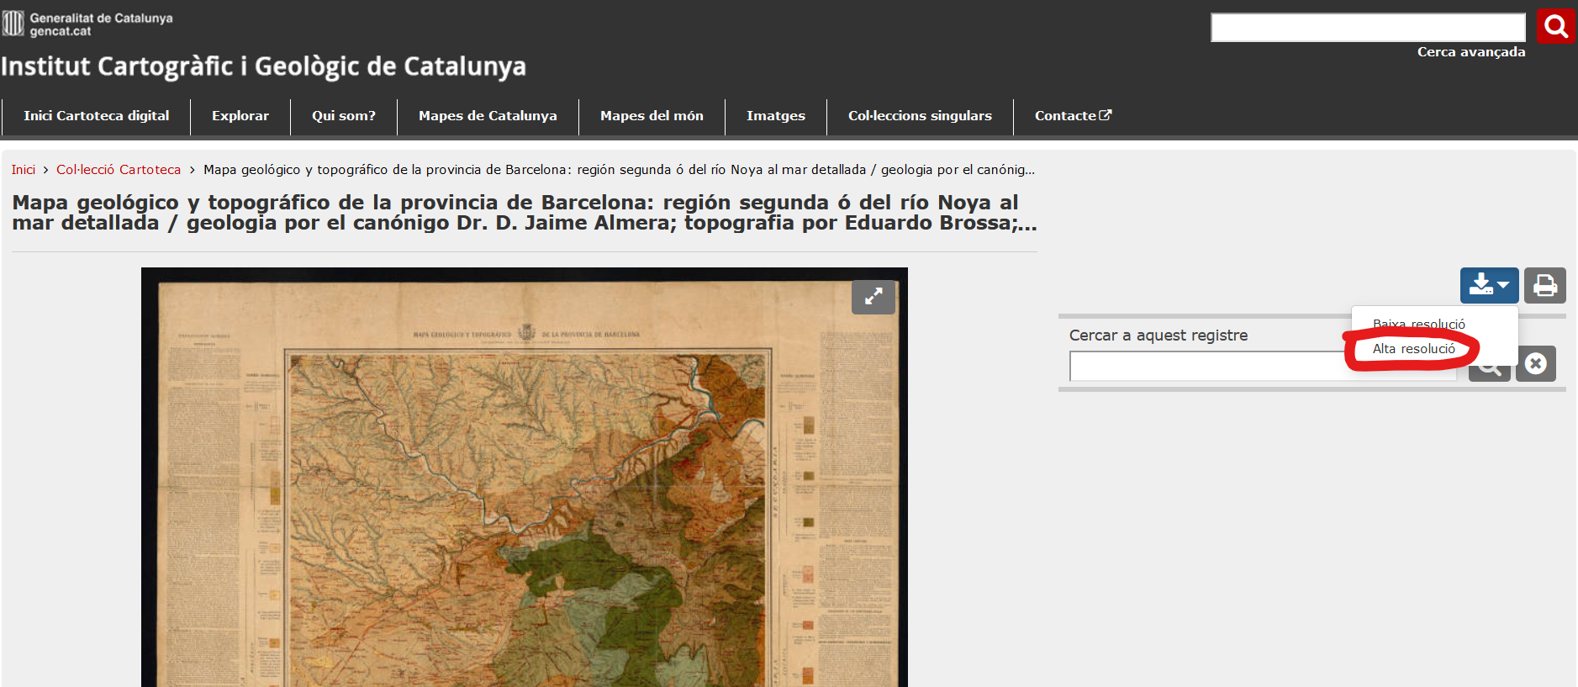
Task: Open the Contacte external link
Action: (1073, 116)
